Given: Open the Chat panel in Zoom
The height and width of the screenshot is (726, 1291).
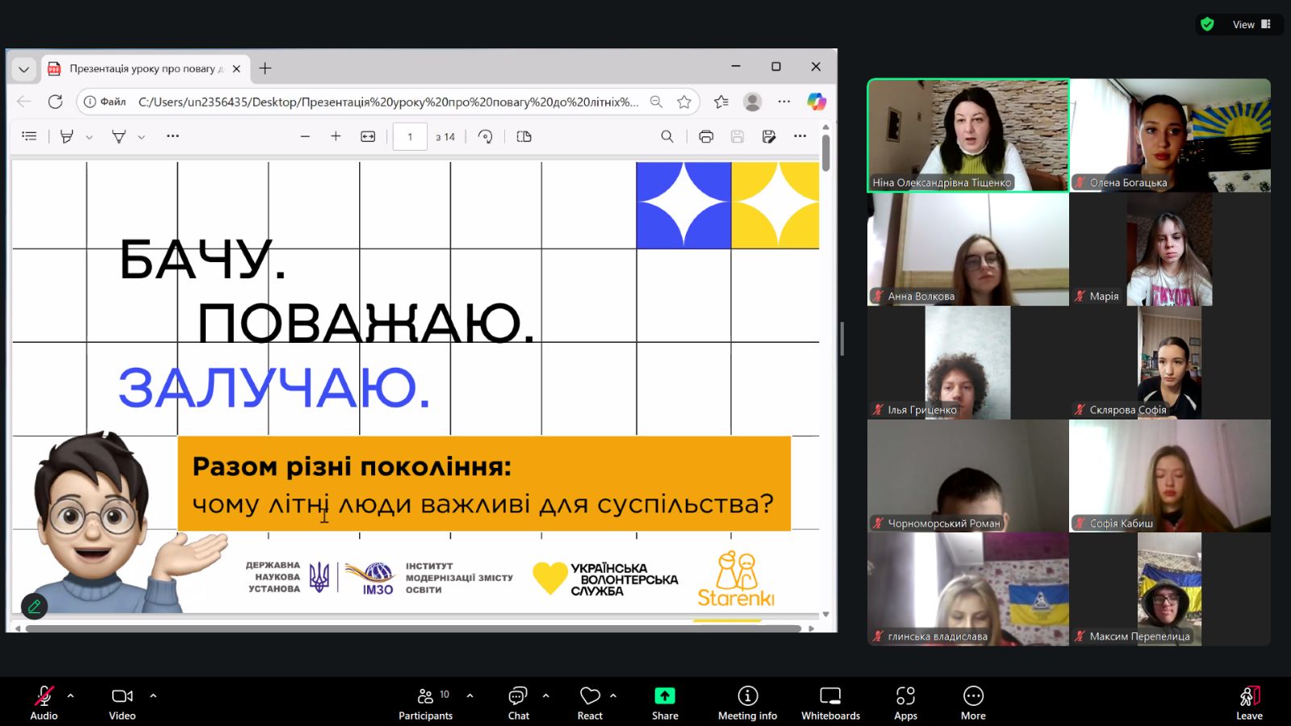Looking at the screenshot, I should 518,702.
